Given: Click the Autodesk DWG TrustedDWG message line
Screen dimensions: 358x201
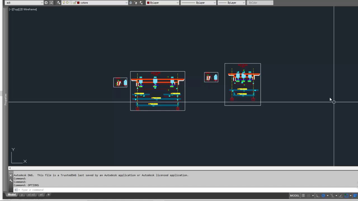Looking at the screenshot, I should coord(101,175).
